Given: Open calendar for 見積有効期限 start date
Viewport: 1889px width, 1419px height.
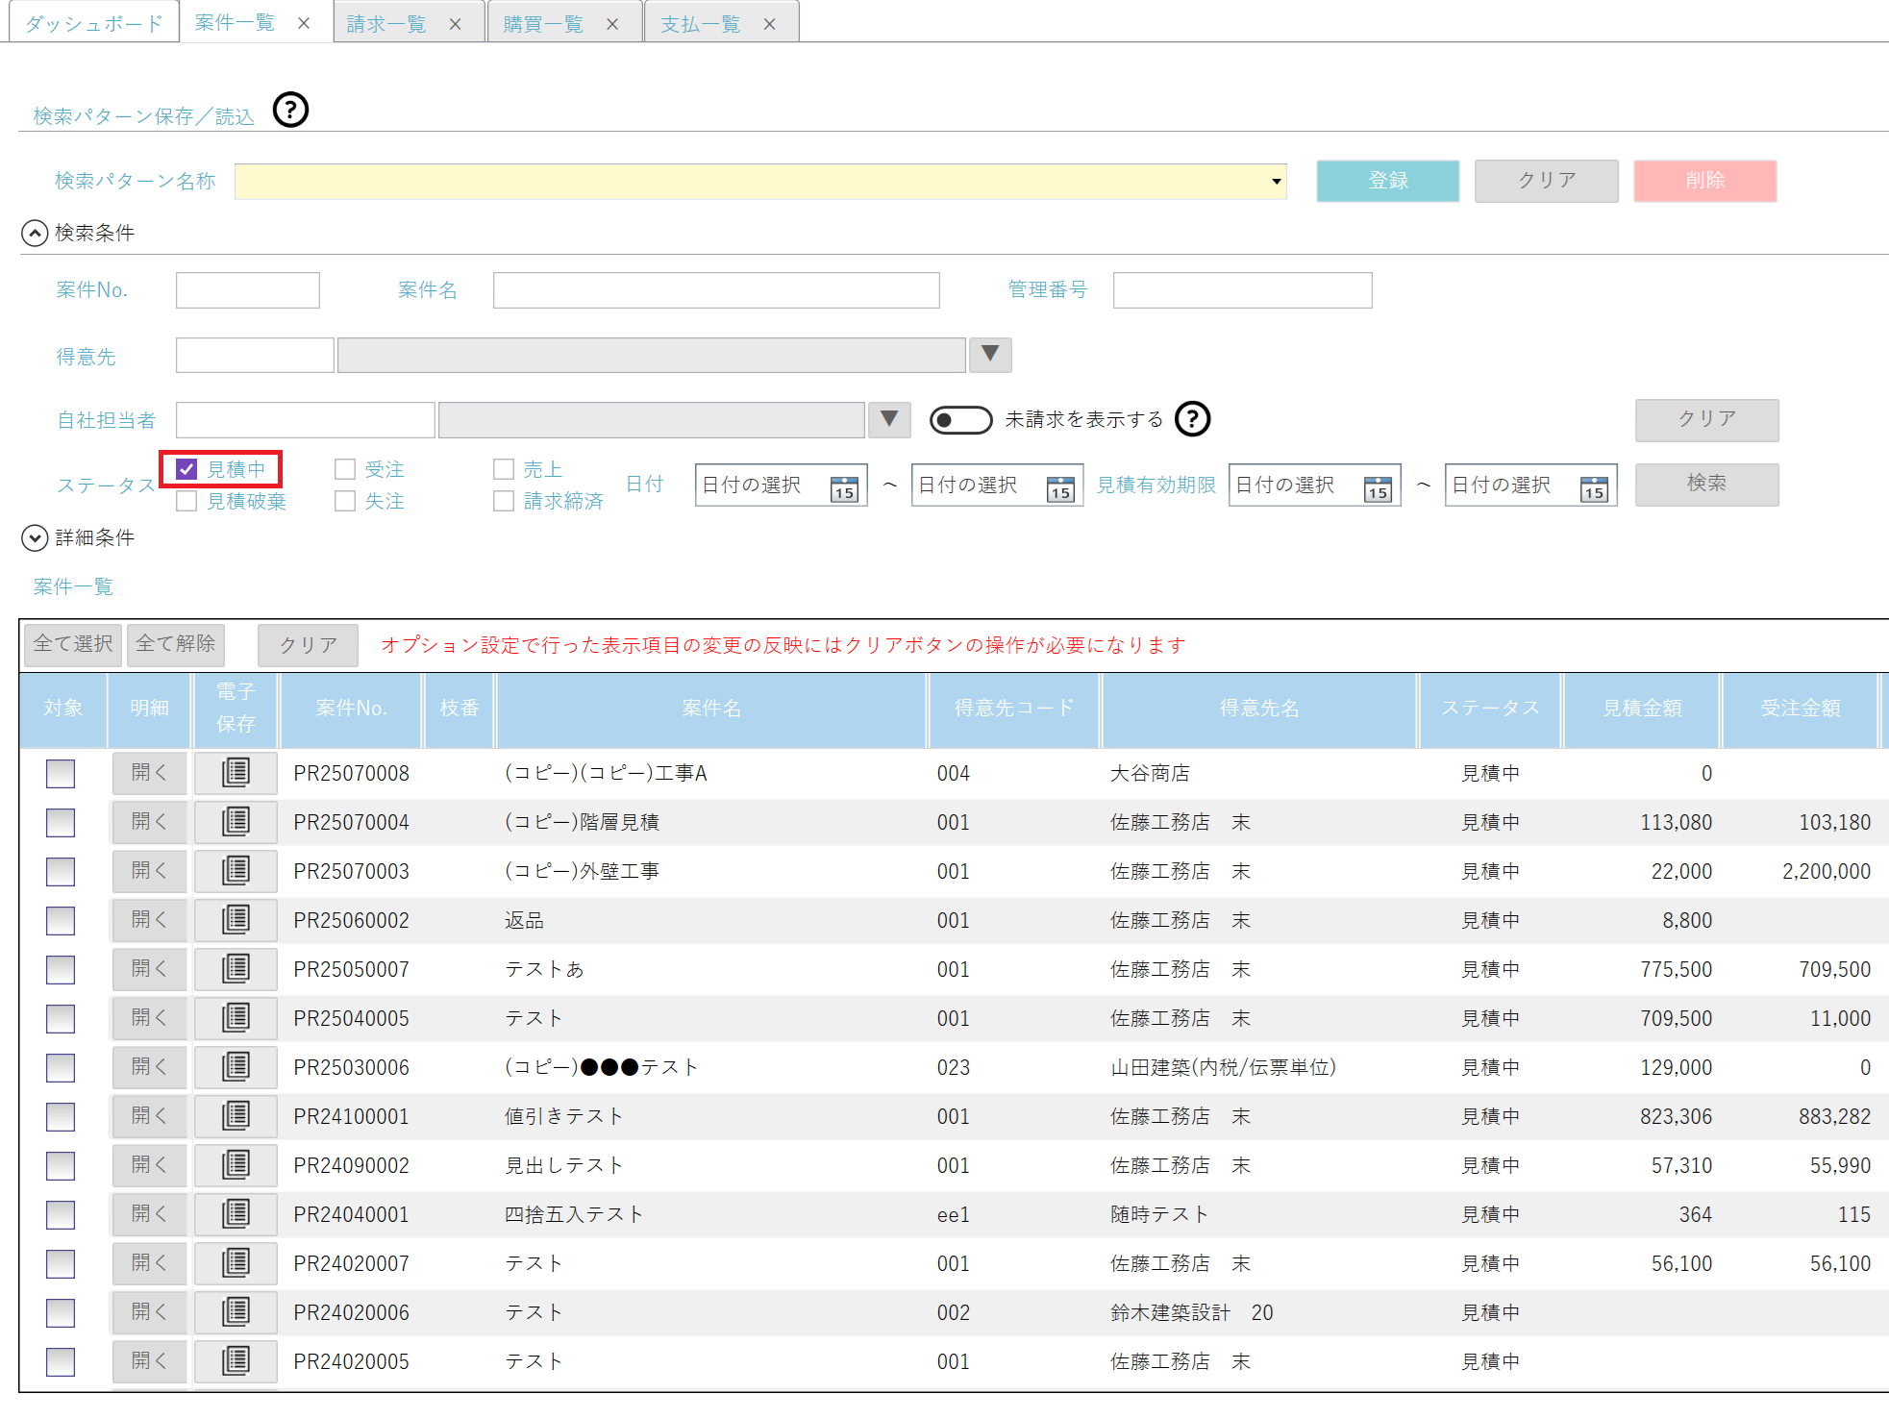Looking at the screenshot, I should click(1378, 488).
